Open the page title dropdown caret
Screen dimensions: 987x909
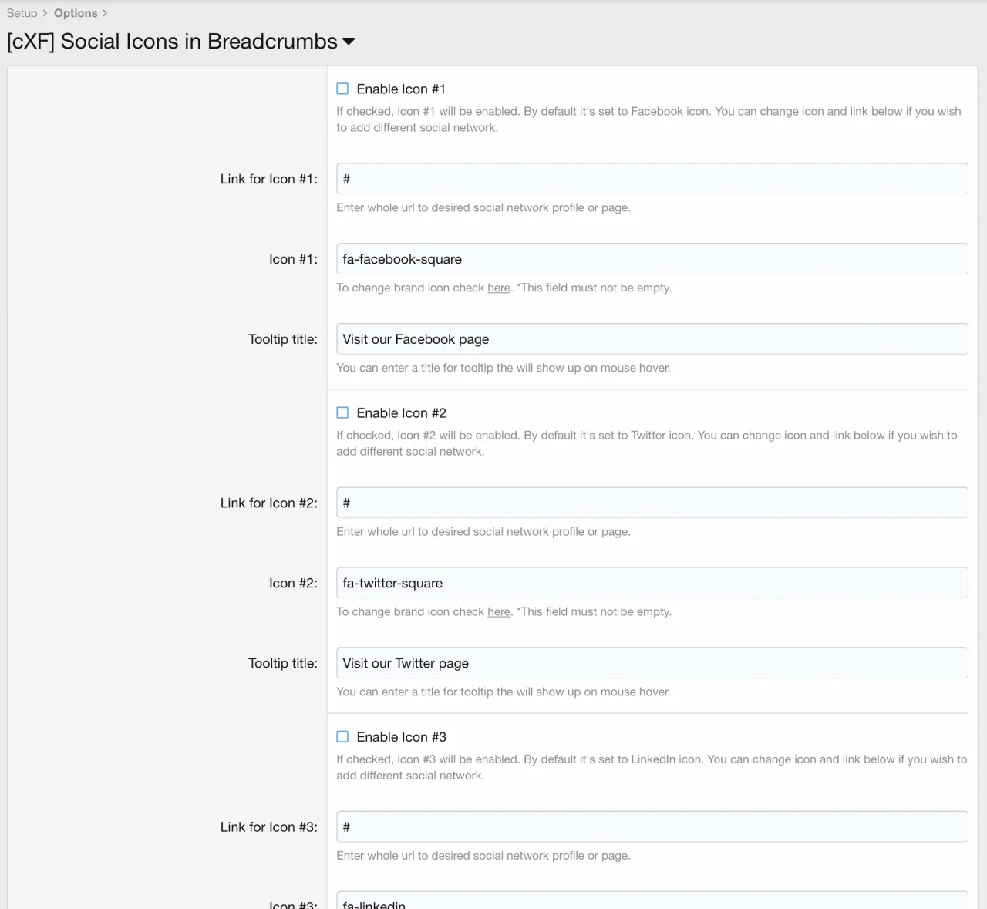[349, 42]
